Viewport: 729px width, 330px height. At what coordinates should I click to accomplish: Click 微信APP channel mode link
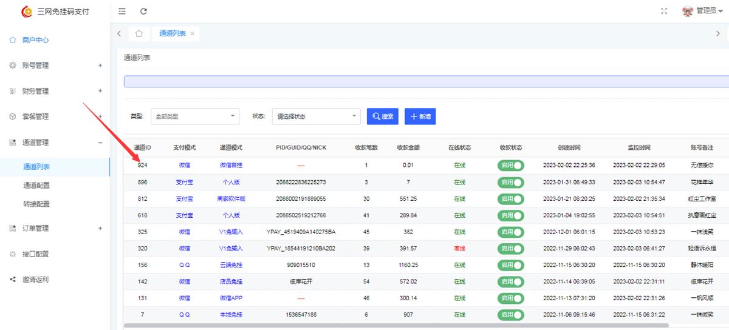point(231,298)
